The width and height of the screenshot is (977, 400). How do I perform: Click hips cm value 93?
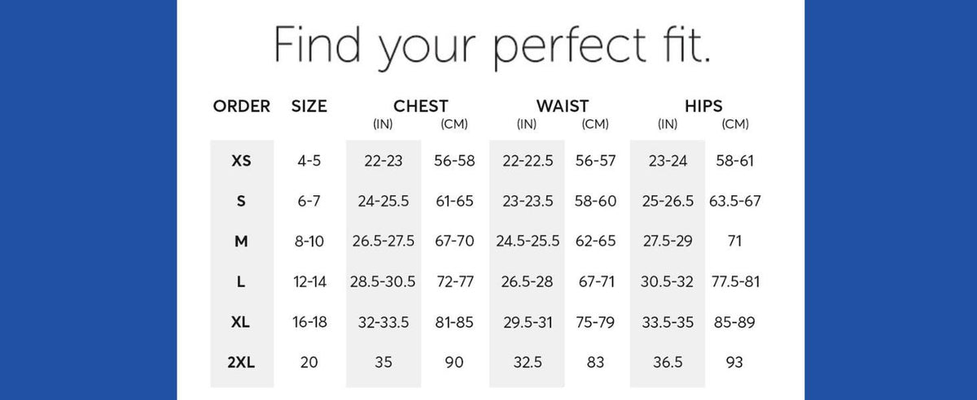tap(734, 363)
